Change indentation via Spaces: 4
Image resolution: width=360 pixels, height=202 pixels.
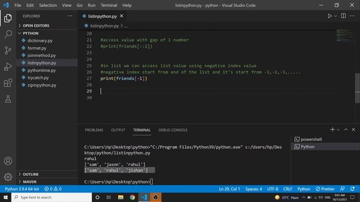[254, 189]
